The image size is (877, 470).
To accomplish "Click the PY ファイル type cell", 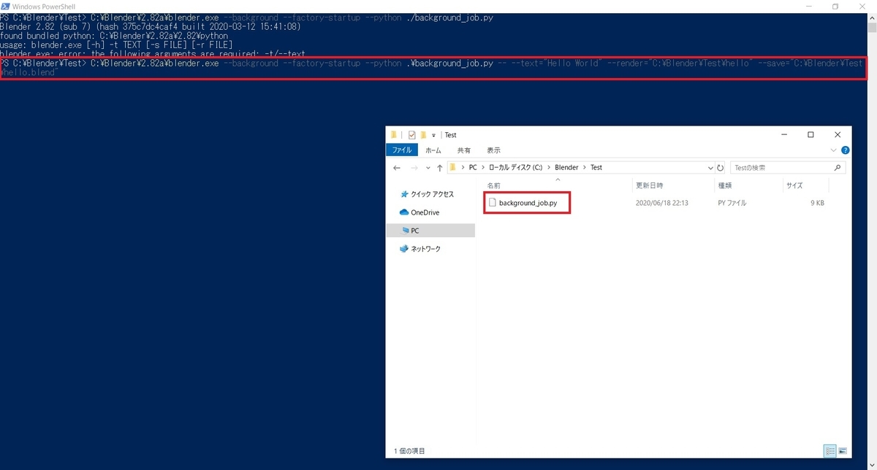I will [732, 203].
